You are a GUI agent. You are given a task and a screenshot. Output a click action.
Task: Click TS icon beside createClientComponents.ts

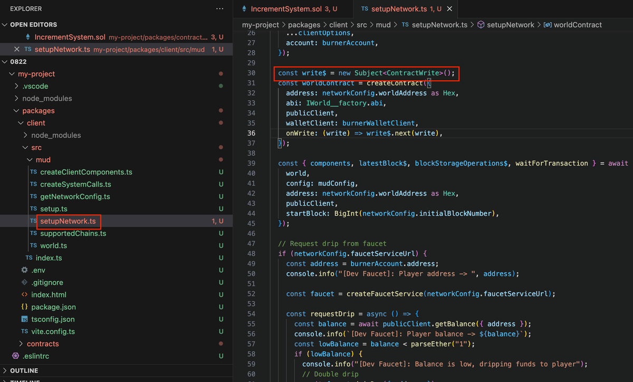(34, 172)
